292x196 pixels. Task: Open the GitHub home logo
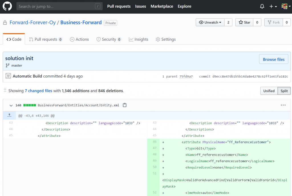[x=7, y=6]
